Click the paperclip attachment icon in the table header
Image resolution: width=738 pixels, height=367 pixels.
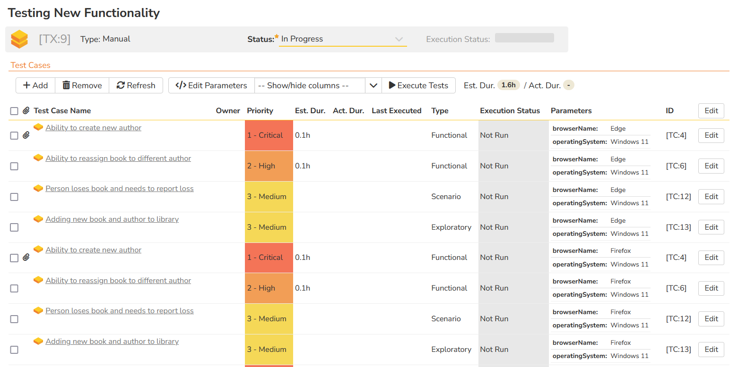tap(26, 111)
